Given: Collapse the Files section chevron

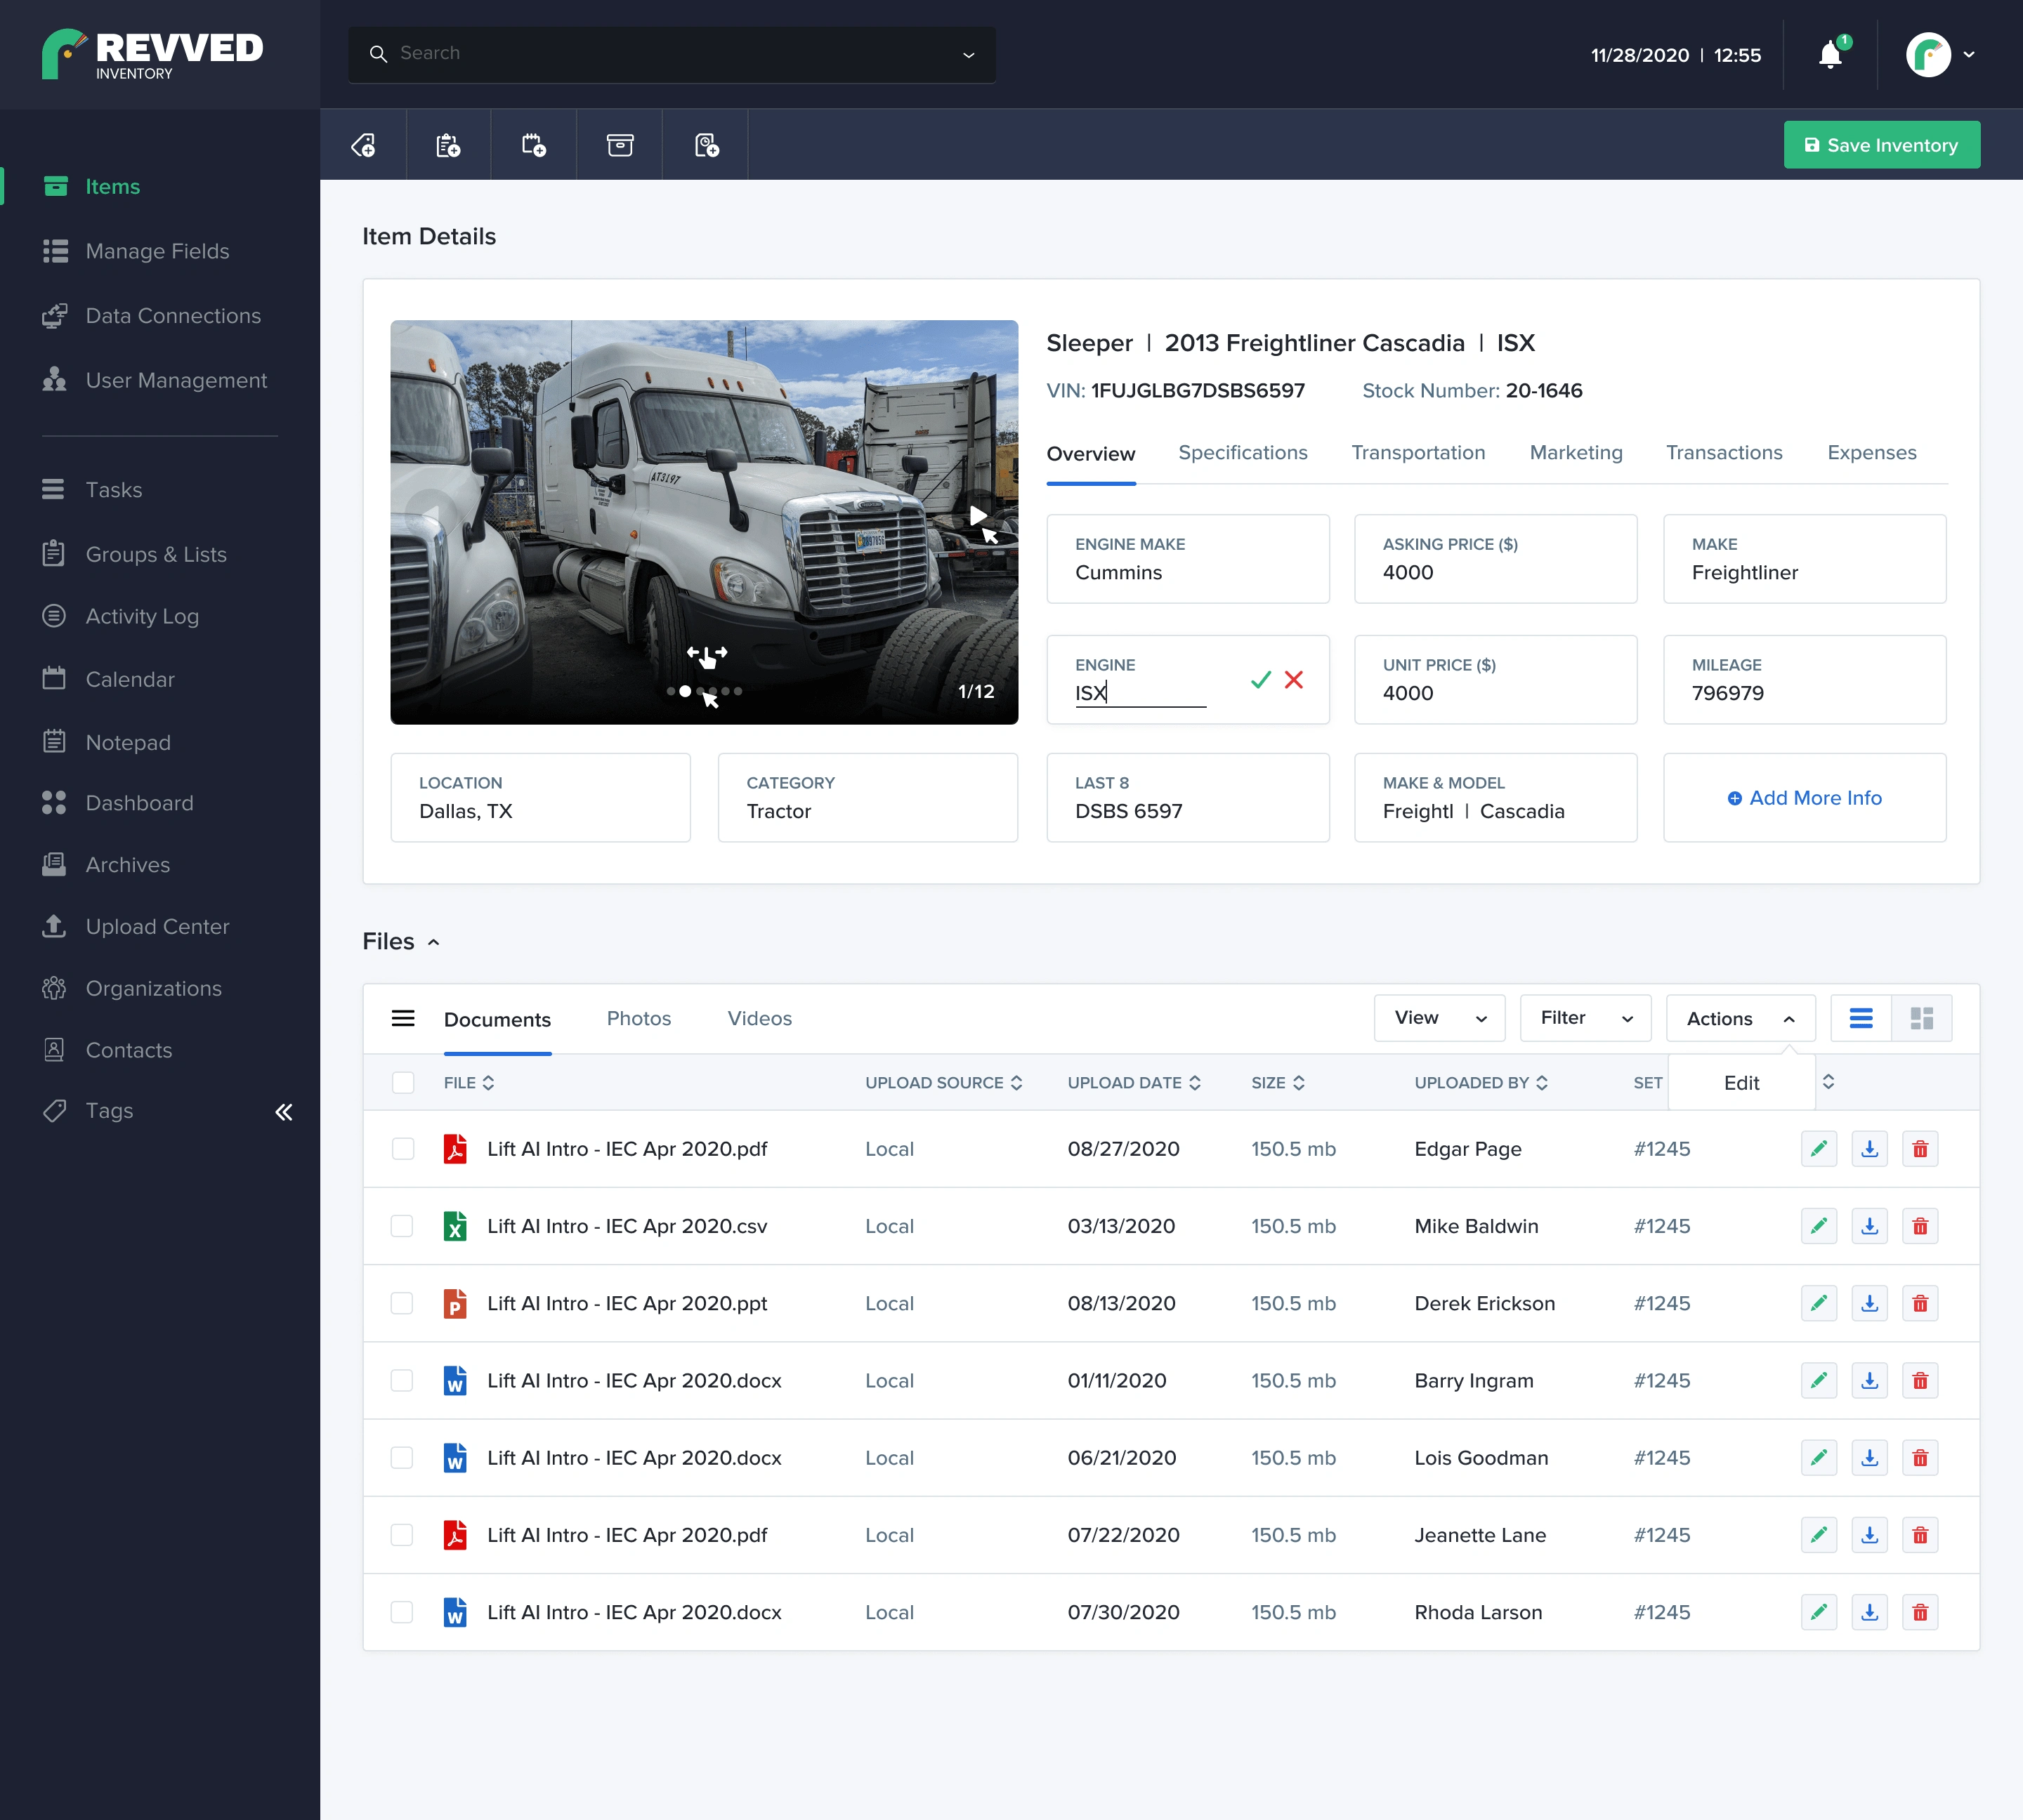Looking at the screenshot, I should pos(433,942).
